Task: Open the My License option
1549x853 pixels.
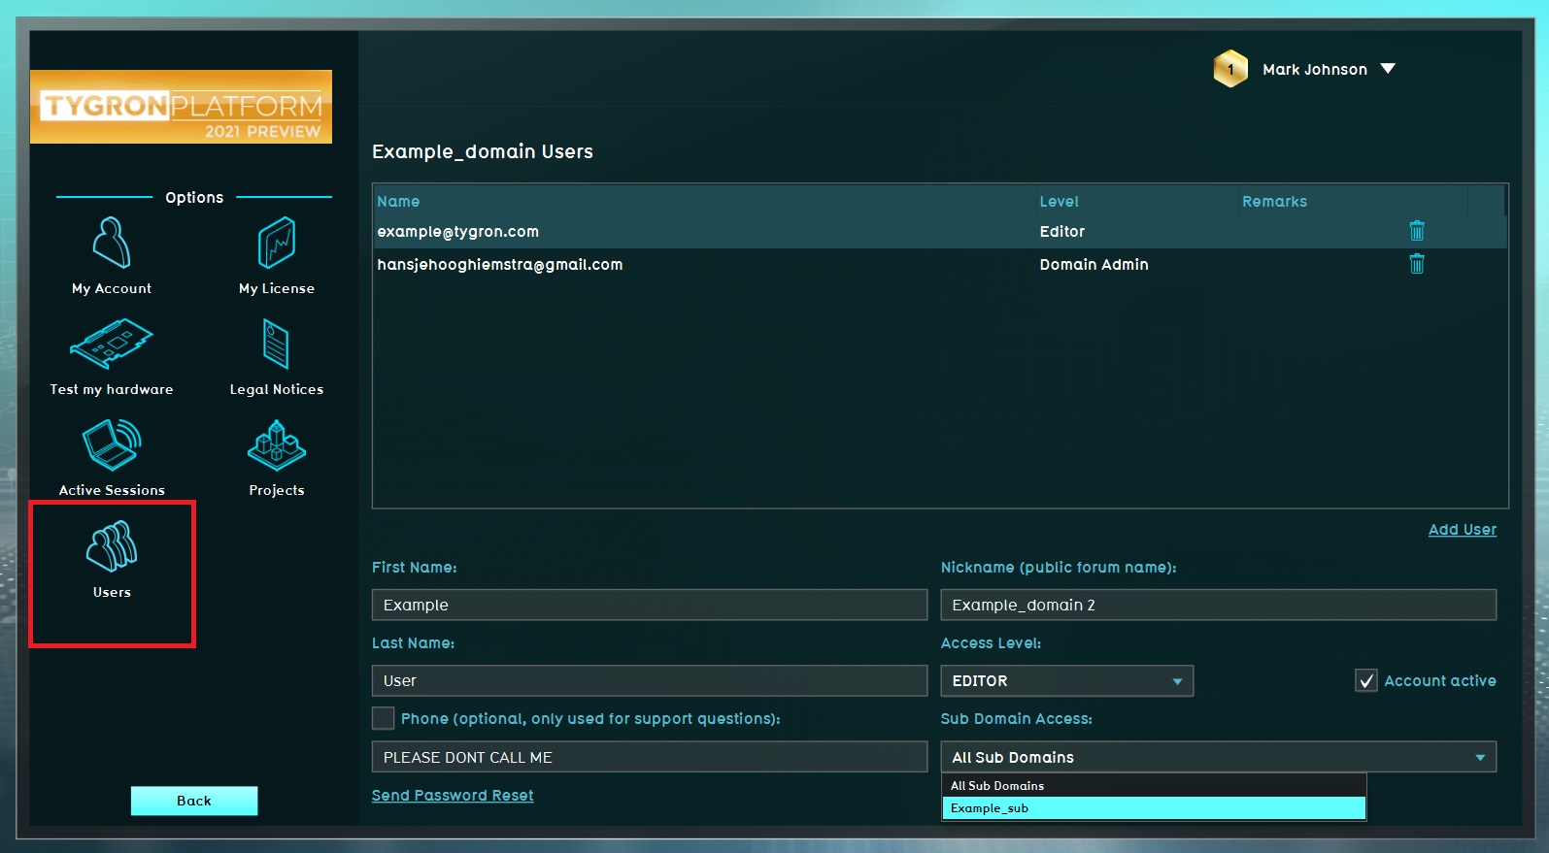Action: 277,244
